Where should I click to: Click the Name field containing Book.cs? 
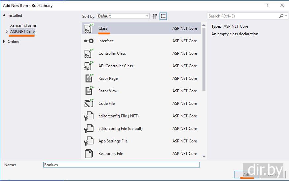pos(121,165)
